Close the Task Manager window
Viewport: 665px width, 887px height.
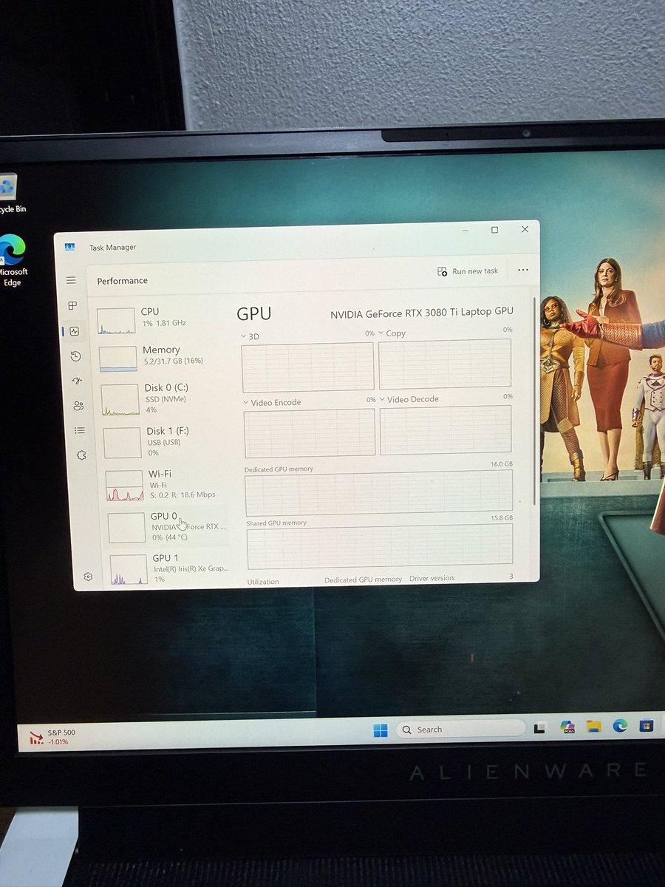(525, 229)
